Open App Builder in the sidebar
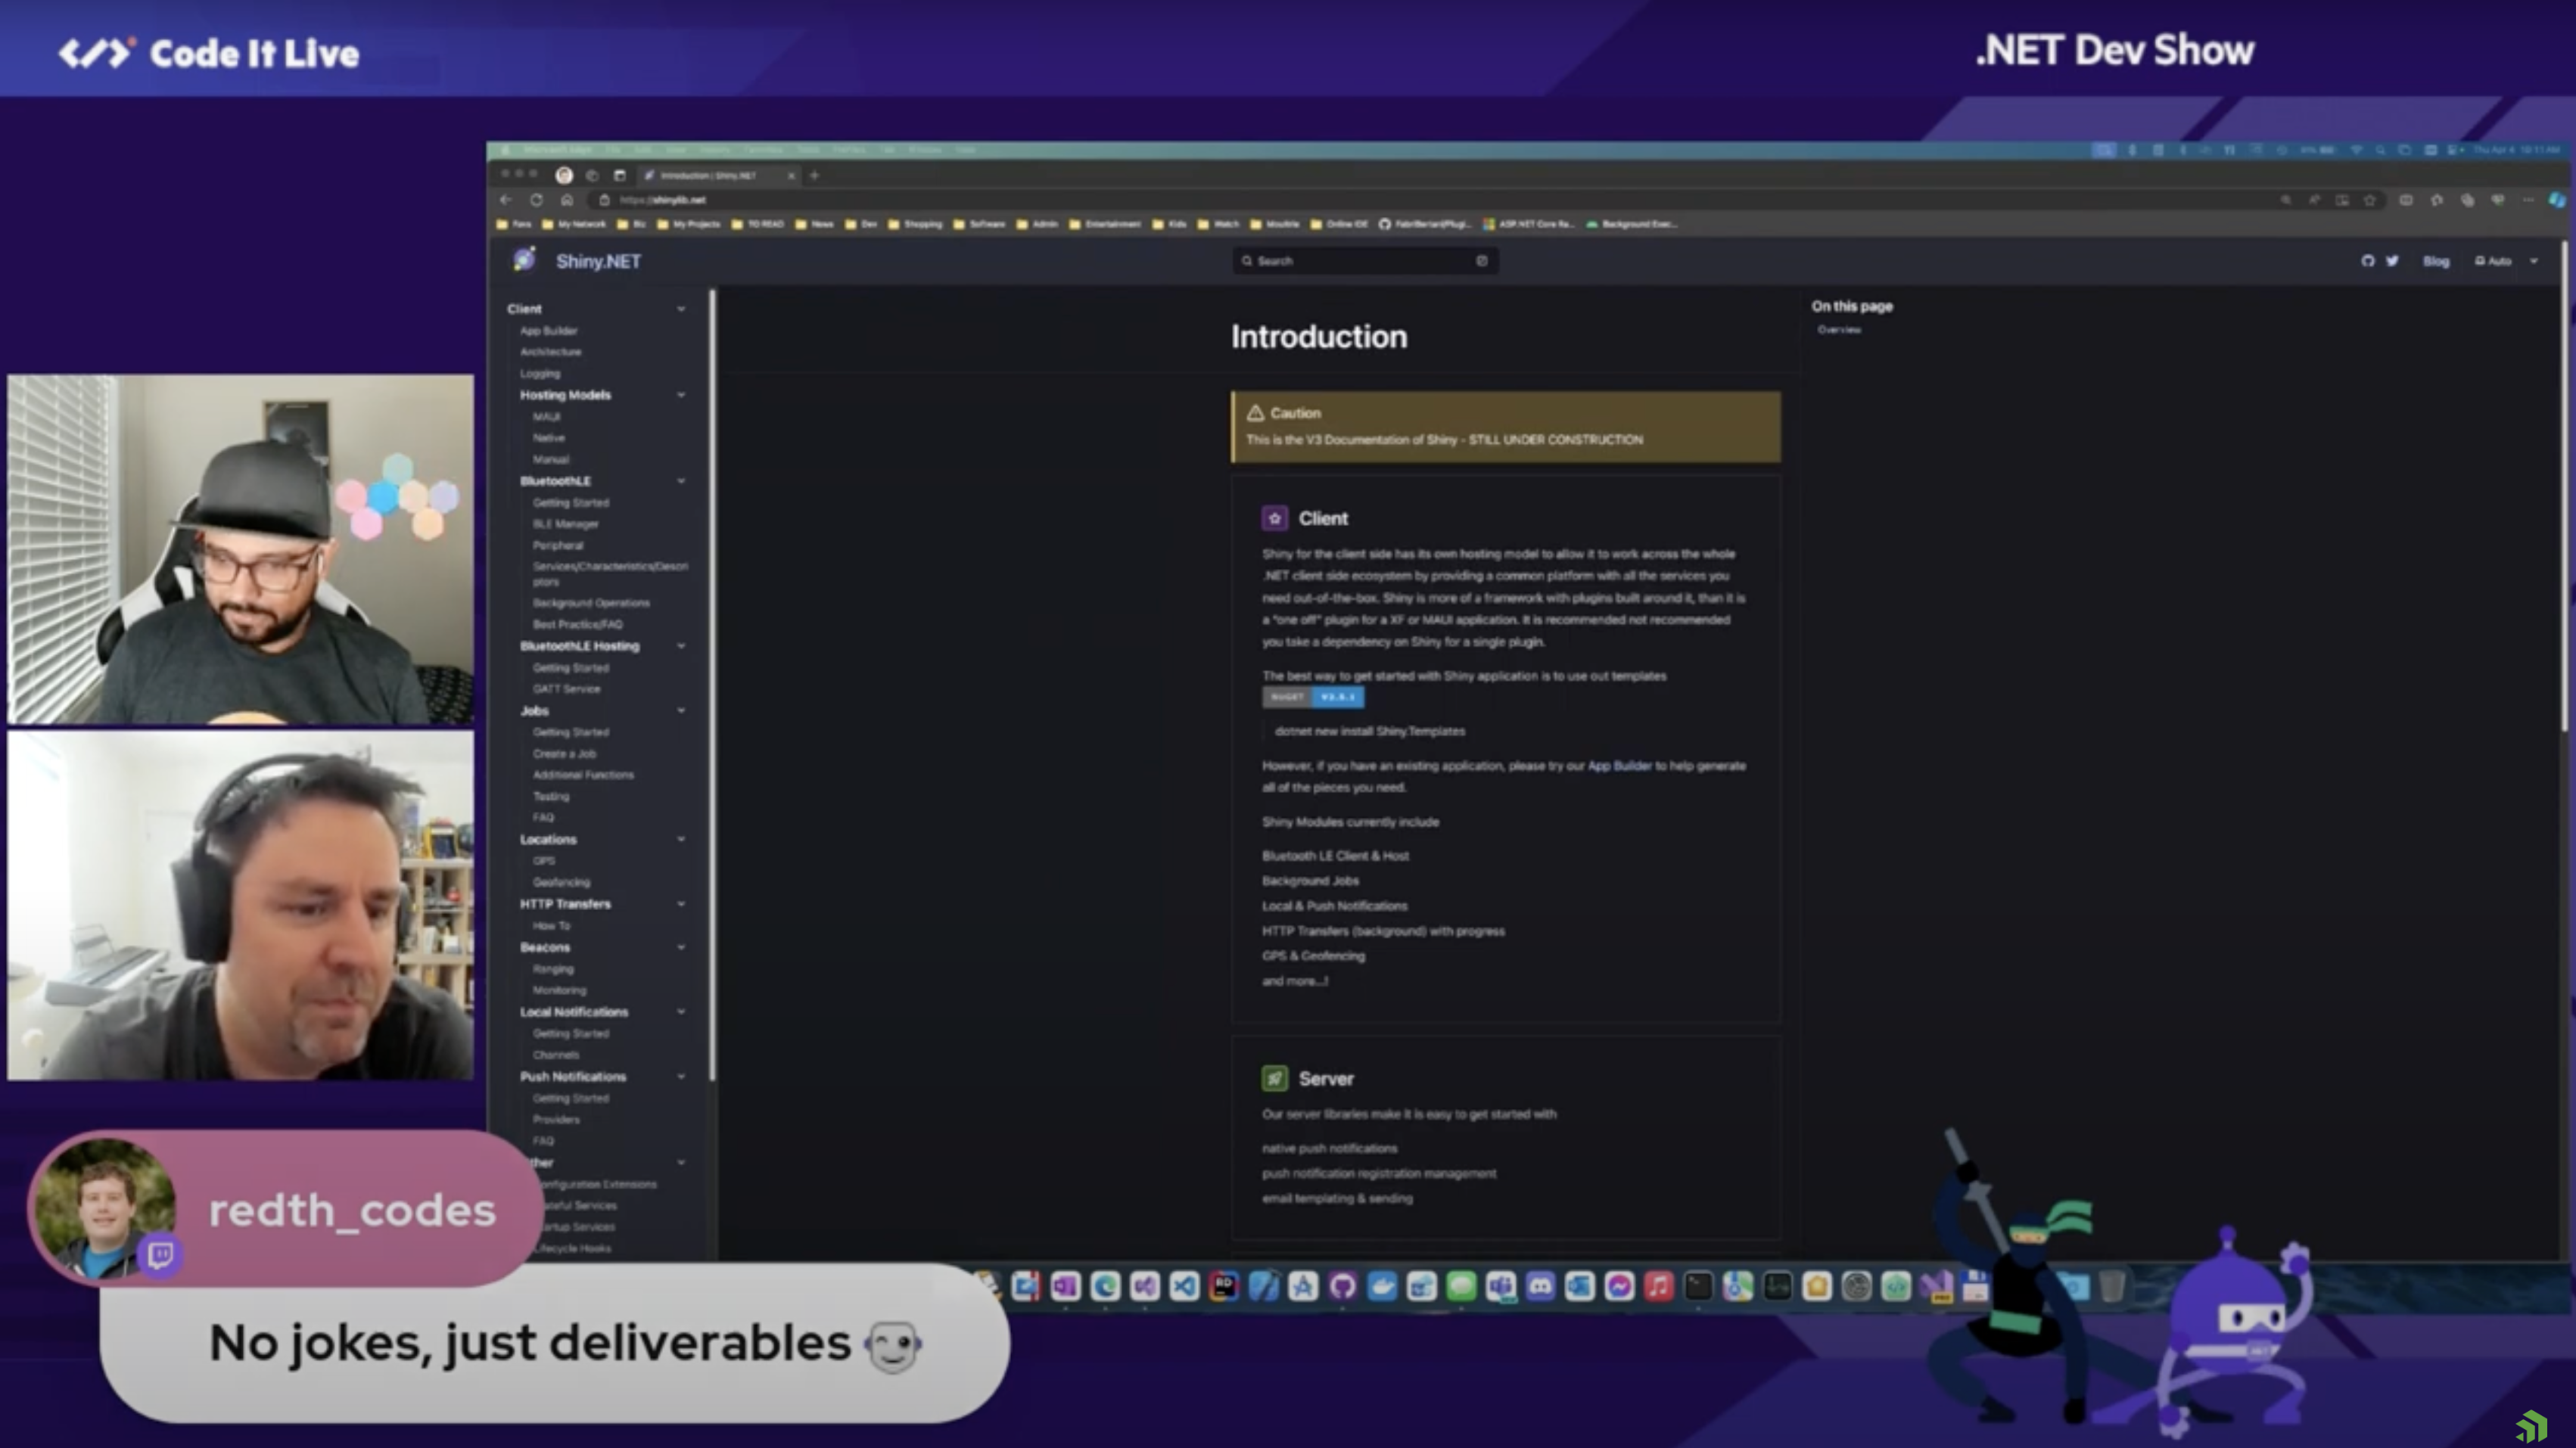Image resolution: width=2576 pixels, height=1448 pixels. pos(549,331)
